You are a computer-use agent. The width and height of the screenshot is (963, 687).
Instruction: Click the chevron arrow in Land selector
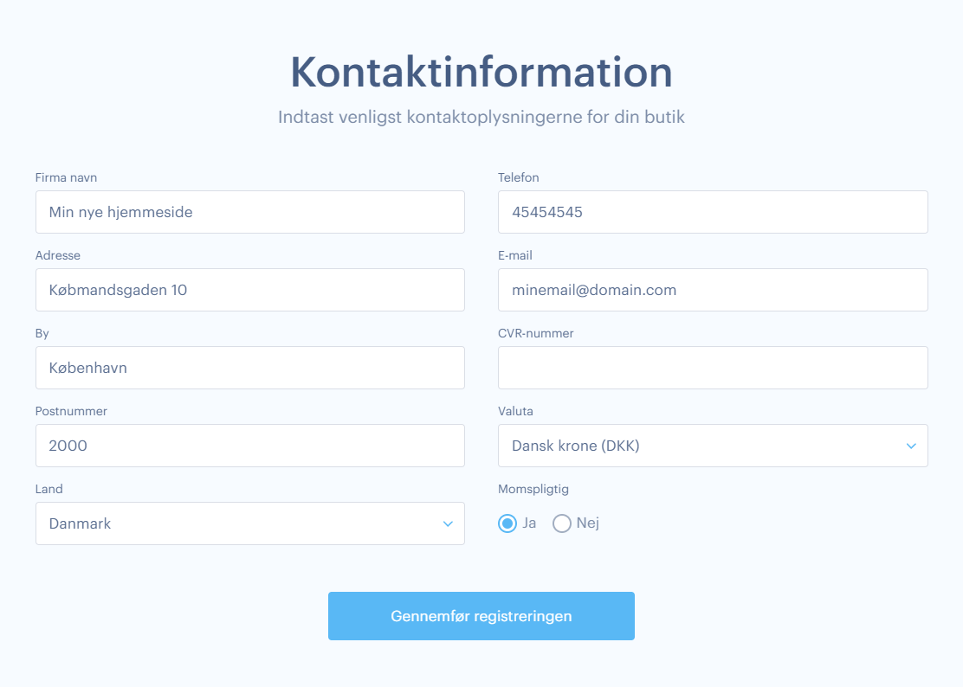point(448,523)
